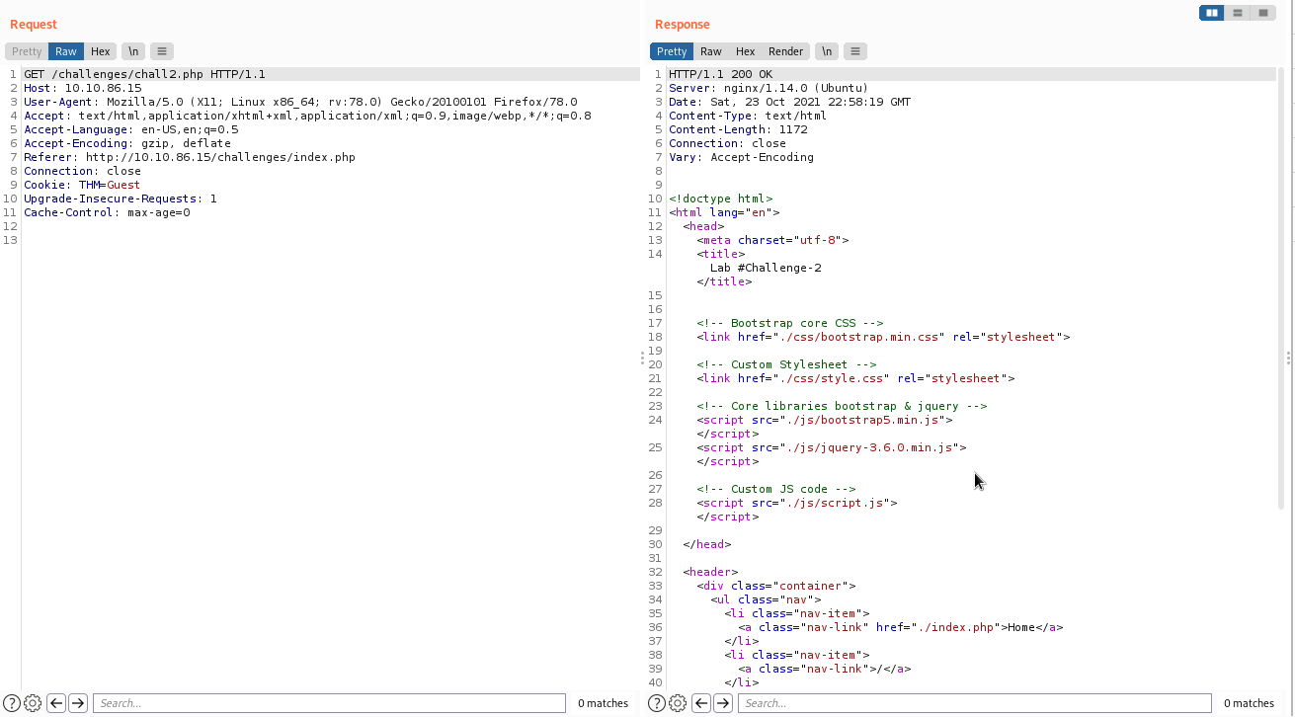1295x717 pixels.
Task: Select side-by-side split layout icon
Action: (x=1212, y=13)
